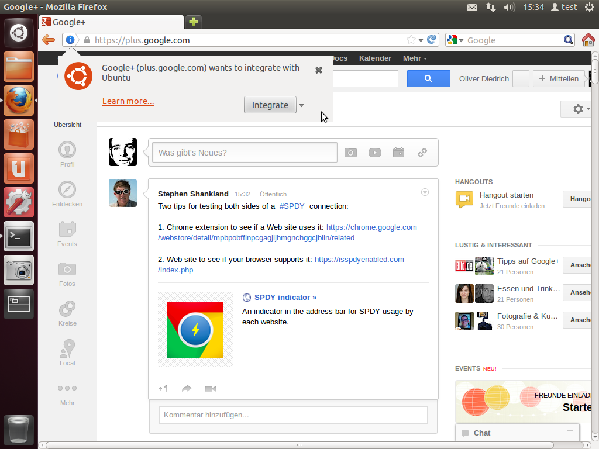This screenshot has width=599, height=449.
Task: Open the Learn more link
Action: [128, 101]
